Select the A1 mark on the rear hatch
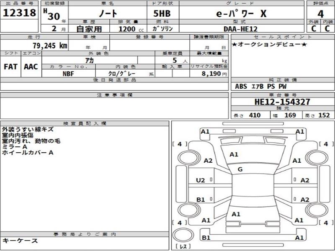335x251 pixels. 236,214
